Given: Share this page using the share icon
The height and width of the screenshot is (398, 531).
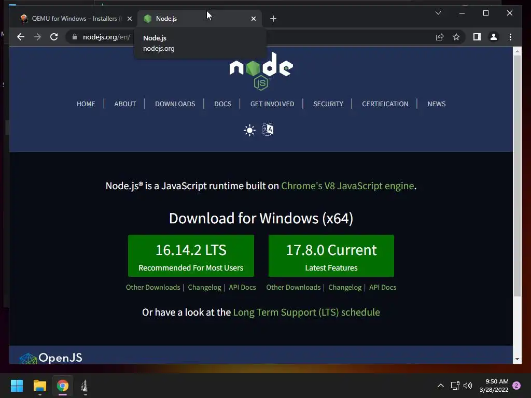Looking at the screenshot, I should [x=440, y=37].
